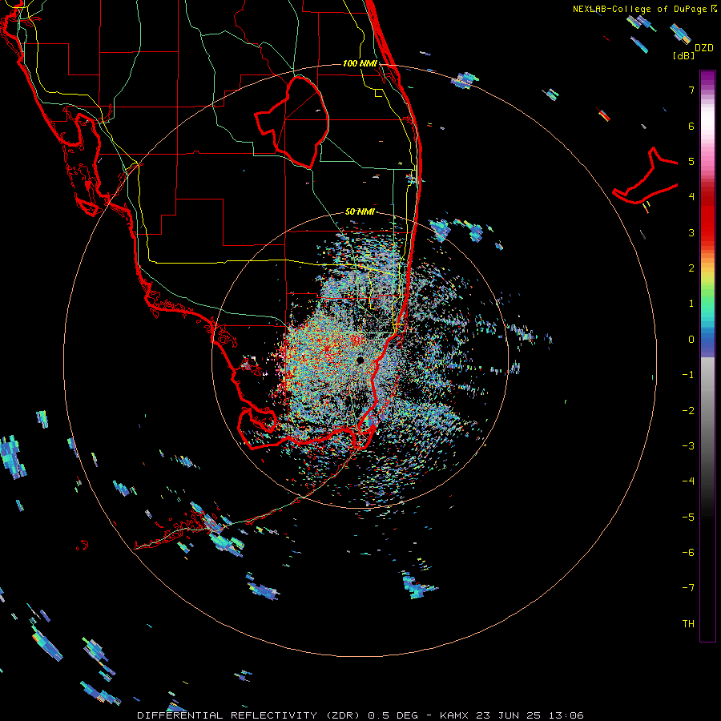Screen dimensions: 721x721
Task: Click the KAMX radar site black dot
Action: pyautogui.click(x=360, y=360)
